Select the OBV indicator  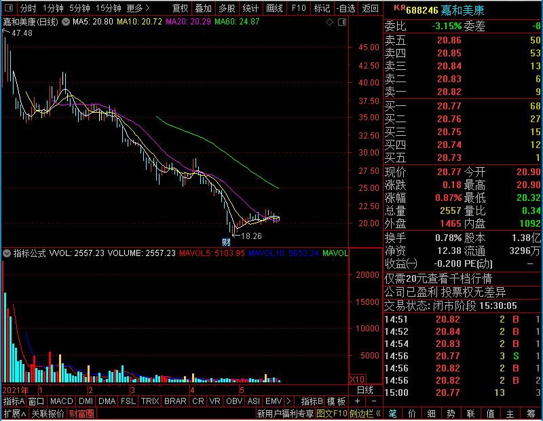point(233,401)
